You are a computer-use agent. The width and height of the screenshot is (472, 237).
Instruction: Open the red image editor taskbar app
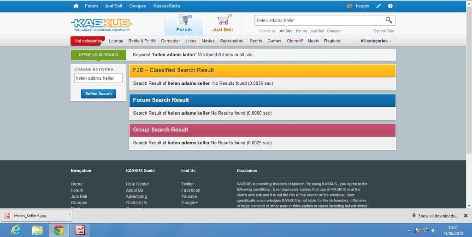point(80,231)
